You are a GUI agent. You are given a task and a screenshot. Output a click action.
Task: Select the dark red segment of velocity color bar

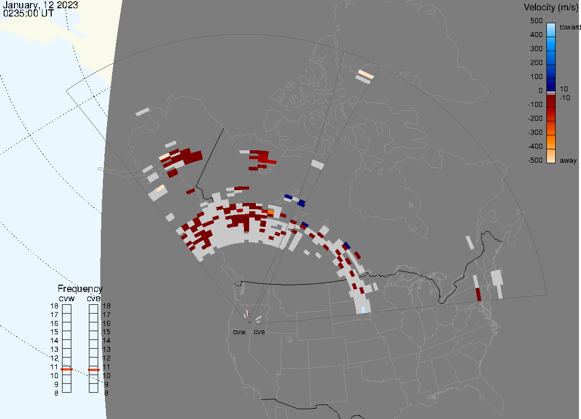pyautogui.click(x=551, y=101)
